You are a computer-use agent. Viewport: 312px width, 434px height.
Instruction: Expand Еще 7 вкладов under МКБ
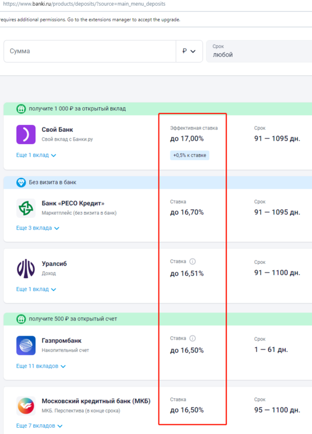[x=39, y=426]
